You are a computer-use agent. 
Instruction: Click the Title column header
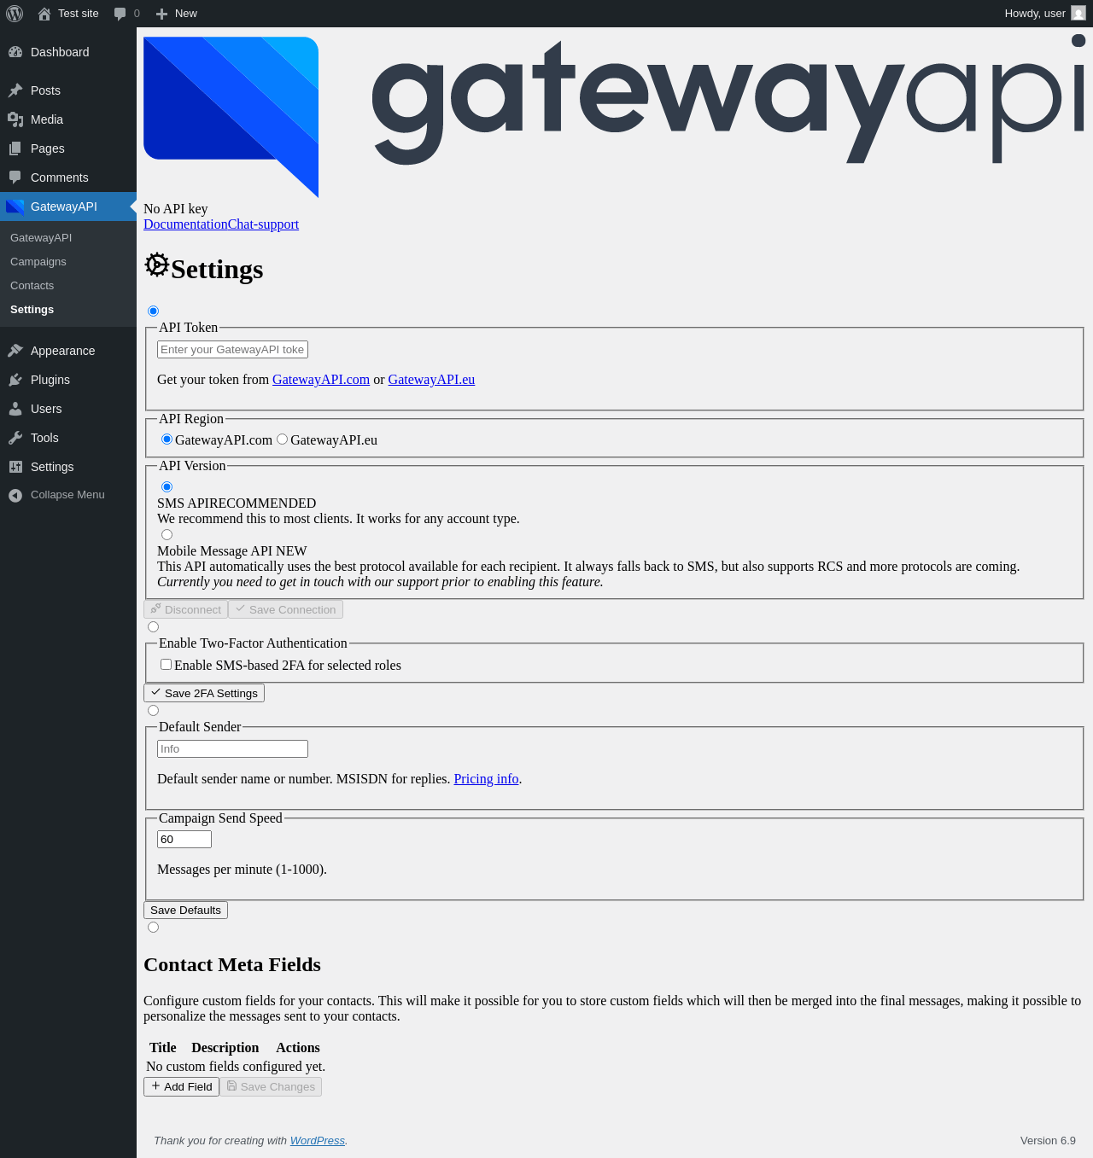(x=163, y=1048)
